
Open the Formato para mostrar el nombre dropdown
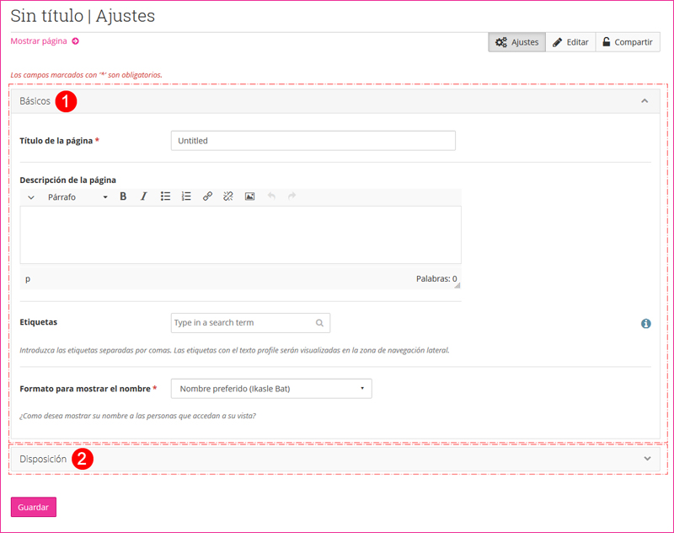[x=270, y=389]
